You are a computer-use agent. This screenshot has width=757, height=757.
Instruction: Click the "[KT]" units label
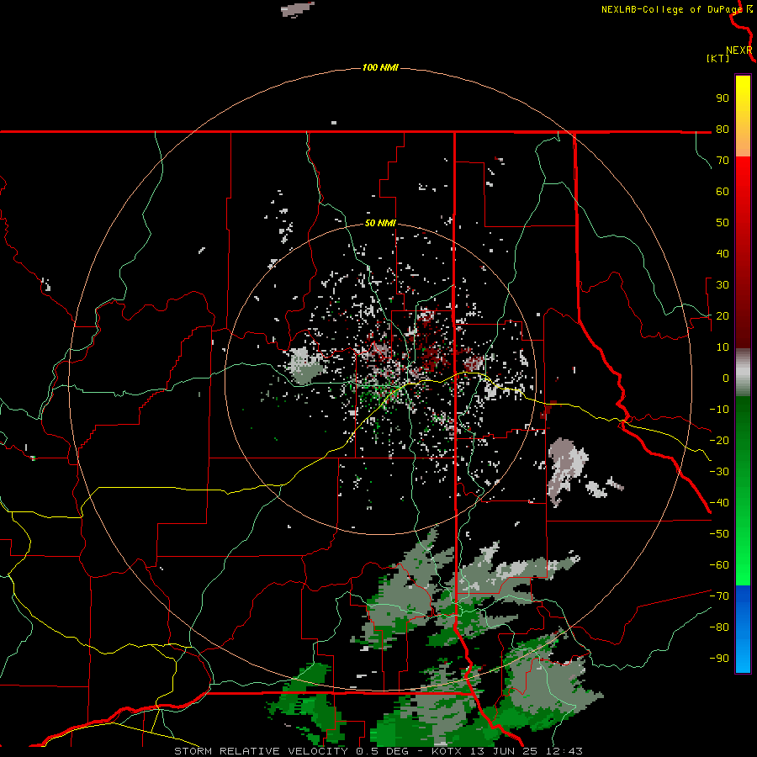click(x=717, y=58)
